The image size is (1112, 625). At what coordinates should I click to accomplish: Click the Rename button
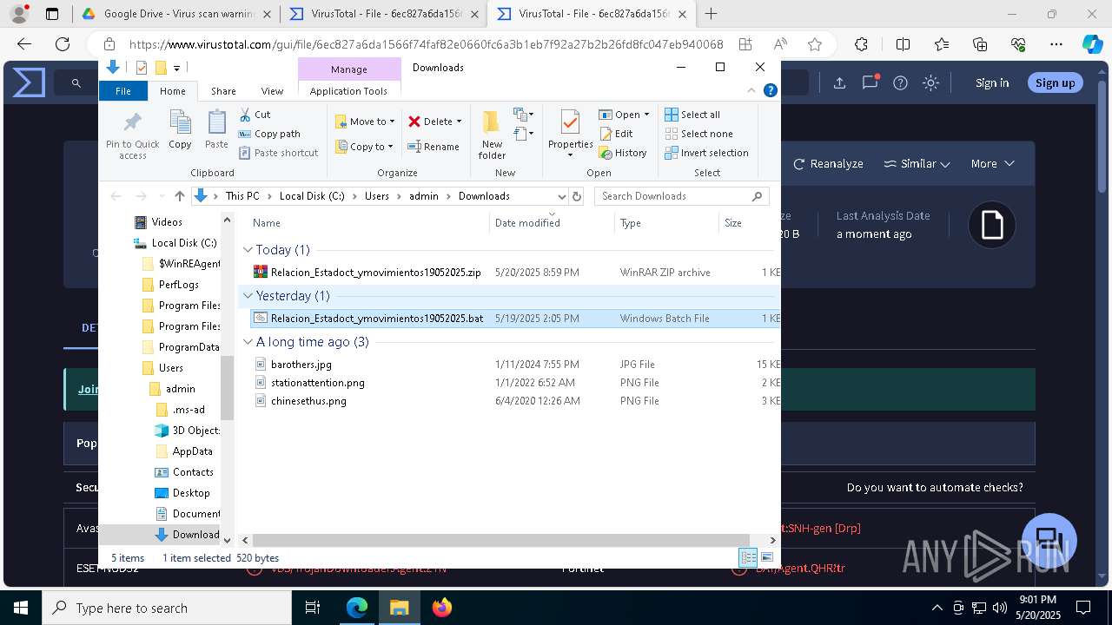pos(434,147)
